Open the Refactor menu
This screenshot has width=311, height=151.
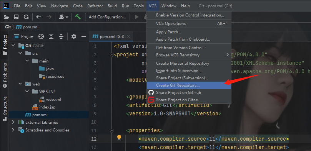click(95, 6)
